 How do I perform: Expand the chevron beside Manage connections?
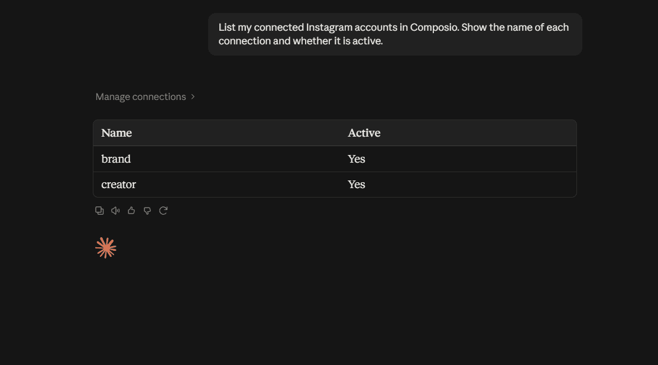(193, 96)
